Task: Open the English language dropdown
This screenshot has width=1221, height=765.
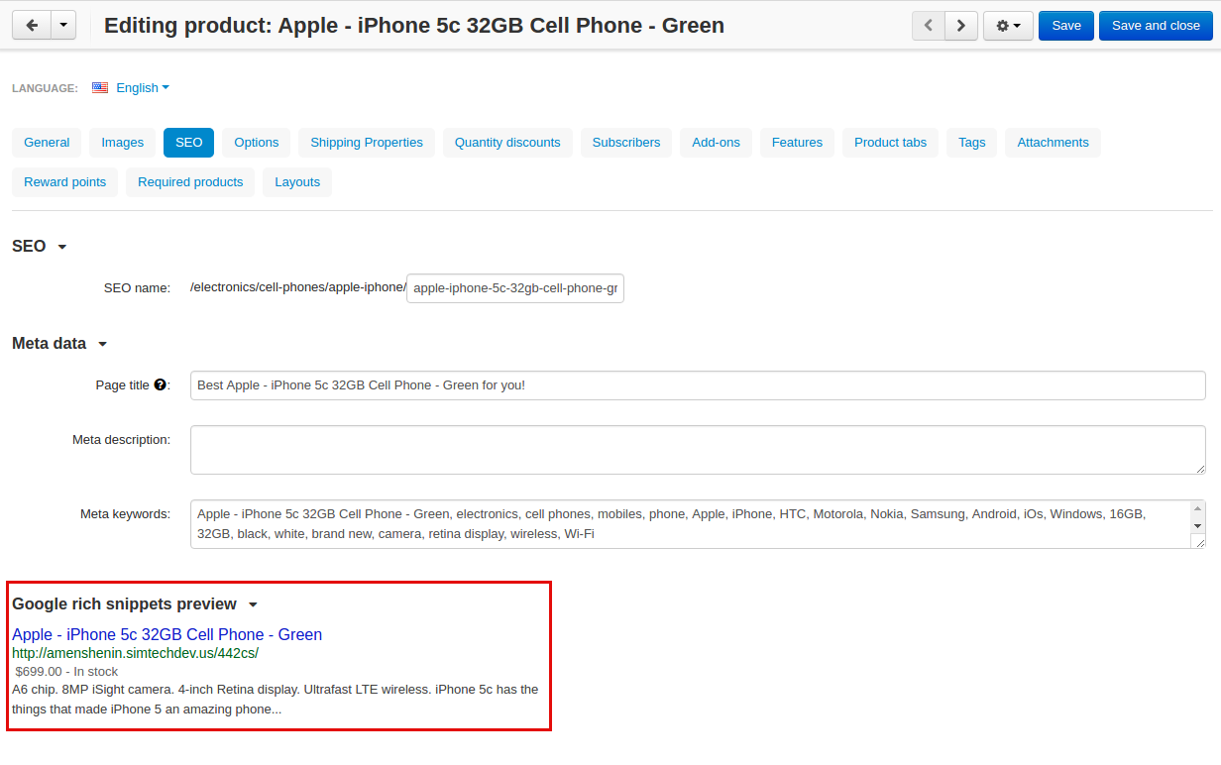Action: pyautogui.click(x=143, y=87)
